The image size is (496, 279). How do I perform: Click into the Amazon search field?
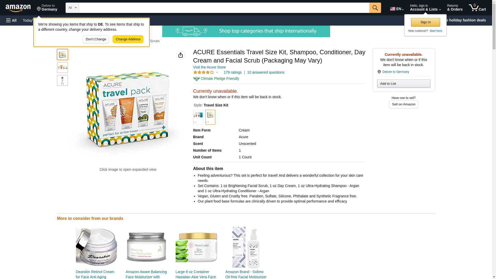(224, 8)
